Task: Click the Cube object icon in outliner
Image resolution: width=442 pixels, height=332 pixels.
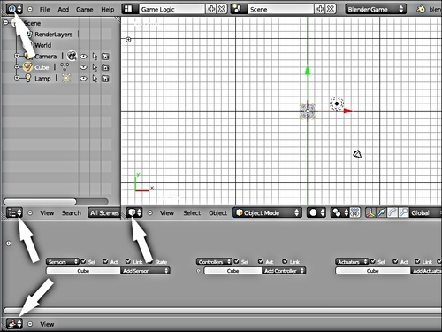Action: point(27,67)
